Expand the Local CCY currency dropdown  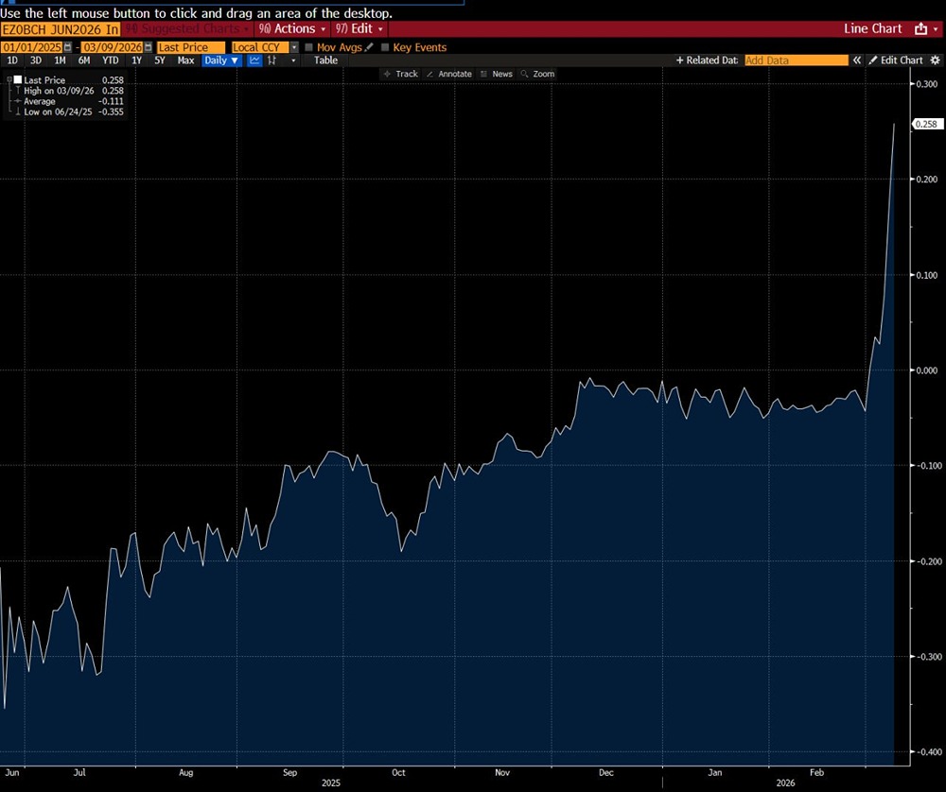click(294, 47)
